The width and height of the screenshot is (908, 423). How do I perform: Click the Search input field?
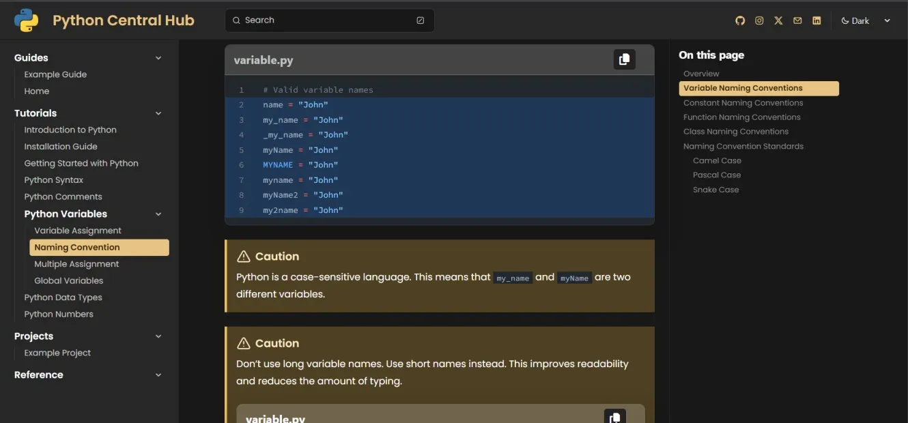click(330, 20)
